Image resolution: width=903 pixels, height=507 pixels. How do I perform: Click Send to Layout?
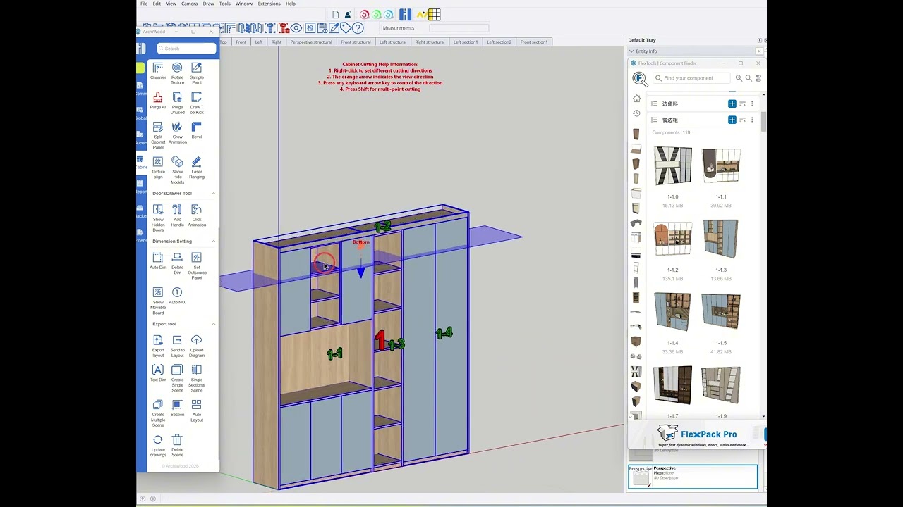[177, 346]
